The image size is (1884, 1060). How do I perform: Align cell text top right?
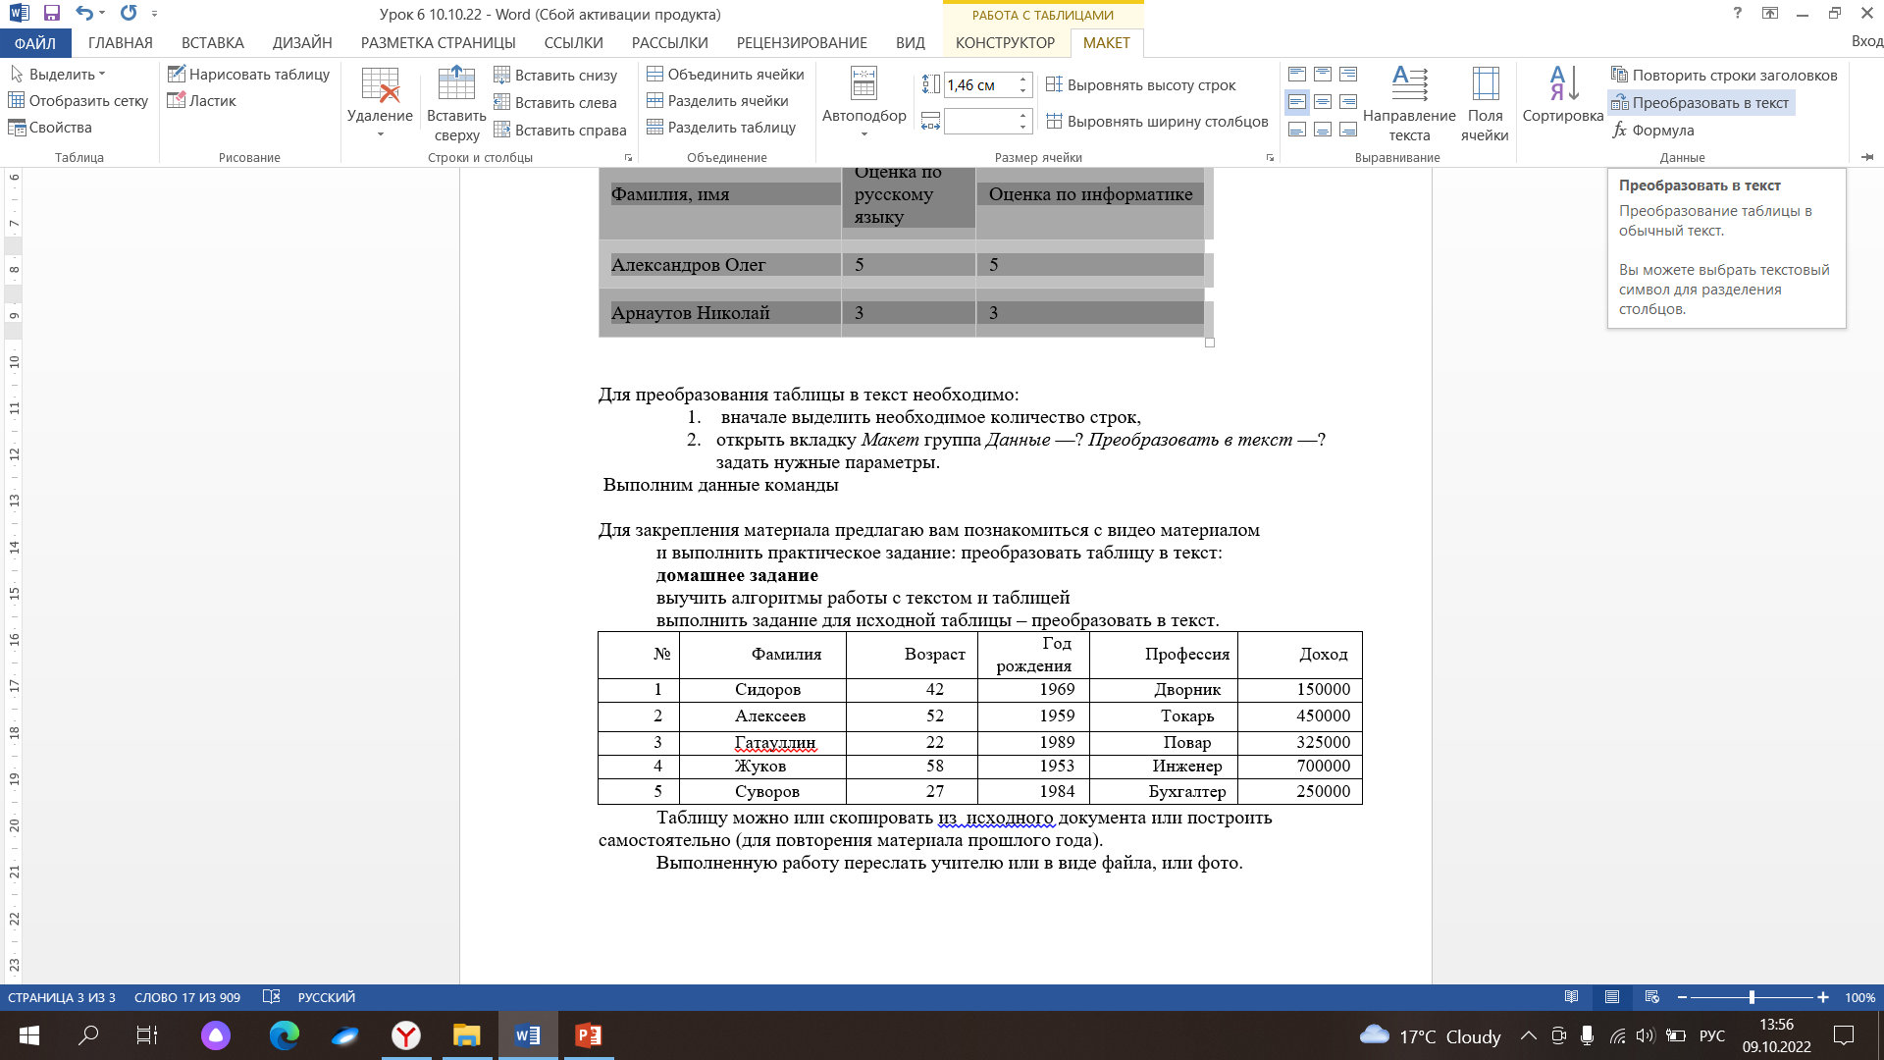(x=1348, y=75)
